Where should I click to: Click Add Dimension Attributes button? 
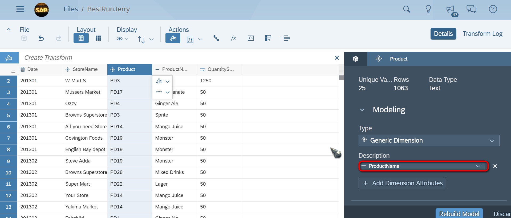(x=402, y=183)
